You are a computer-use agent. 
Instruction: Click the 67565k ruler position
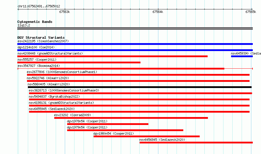(251, 12)
